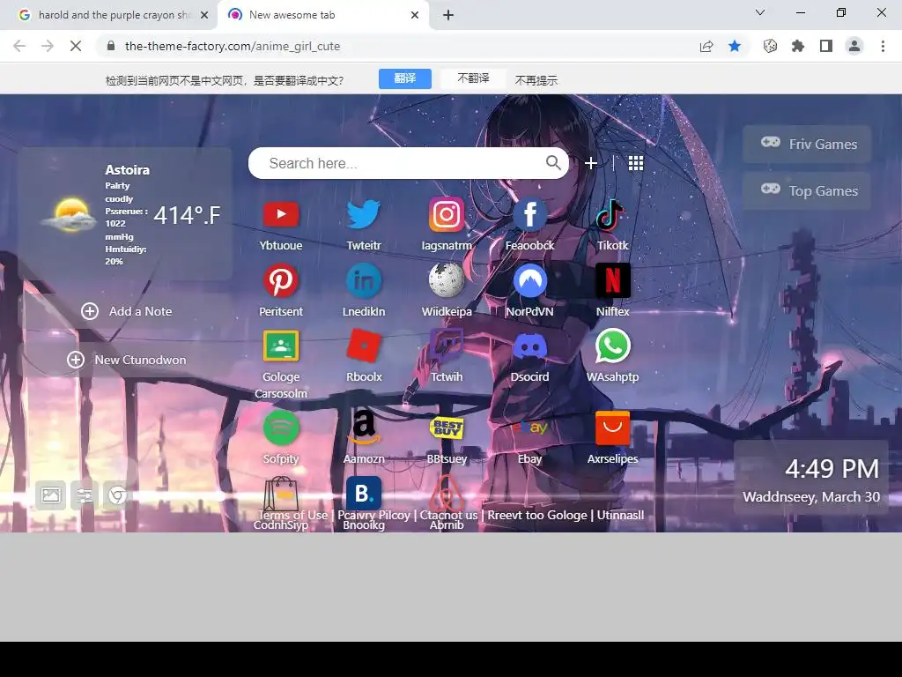Add a new countdown

[x=127, y=360]
